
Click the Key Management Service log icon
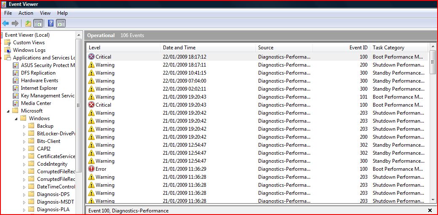click(16, 96)
